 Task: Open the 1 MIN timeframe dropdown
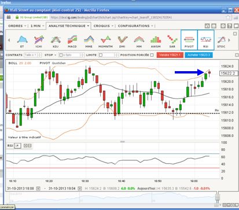pyautogui.click(x=38, y=26)
